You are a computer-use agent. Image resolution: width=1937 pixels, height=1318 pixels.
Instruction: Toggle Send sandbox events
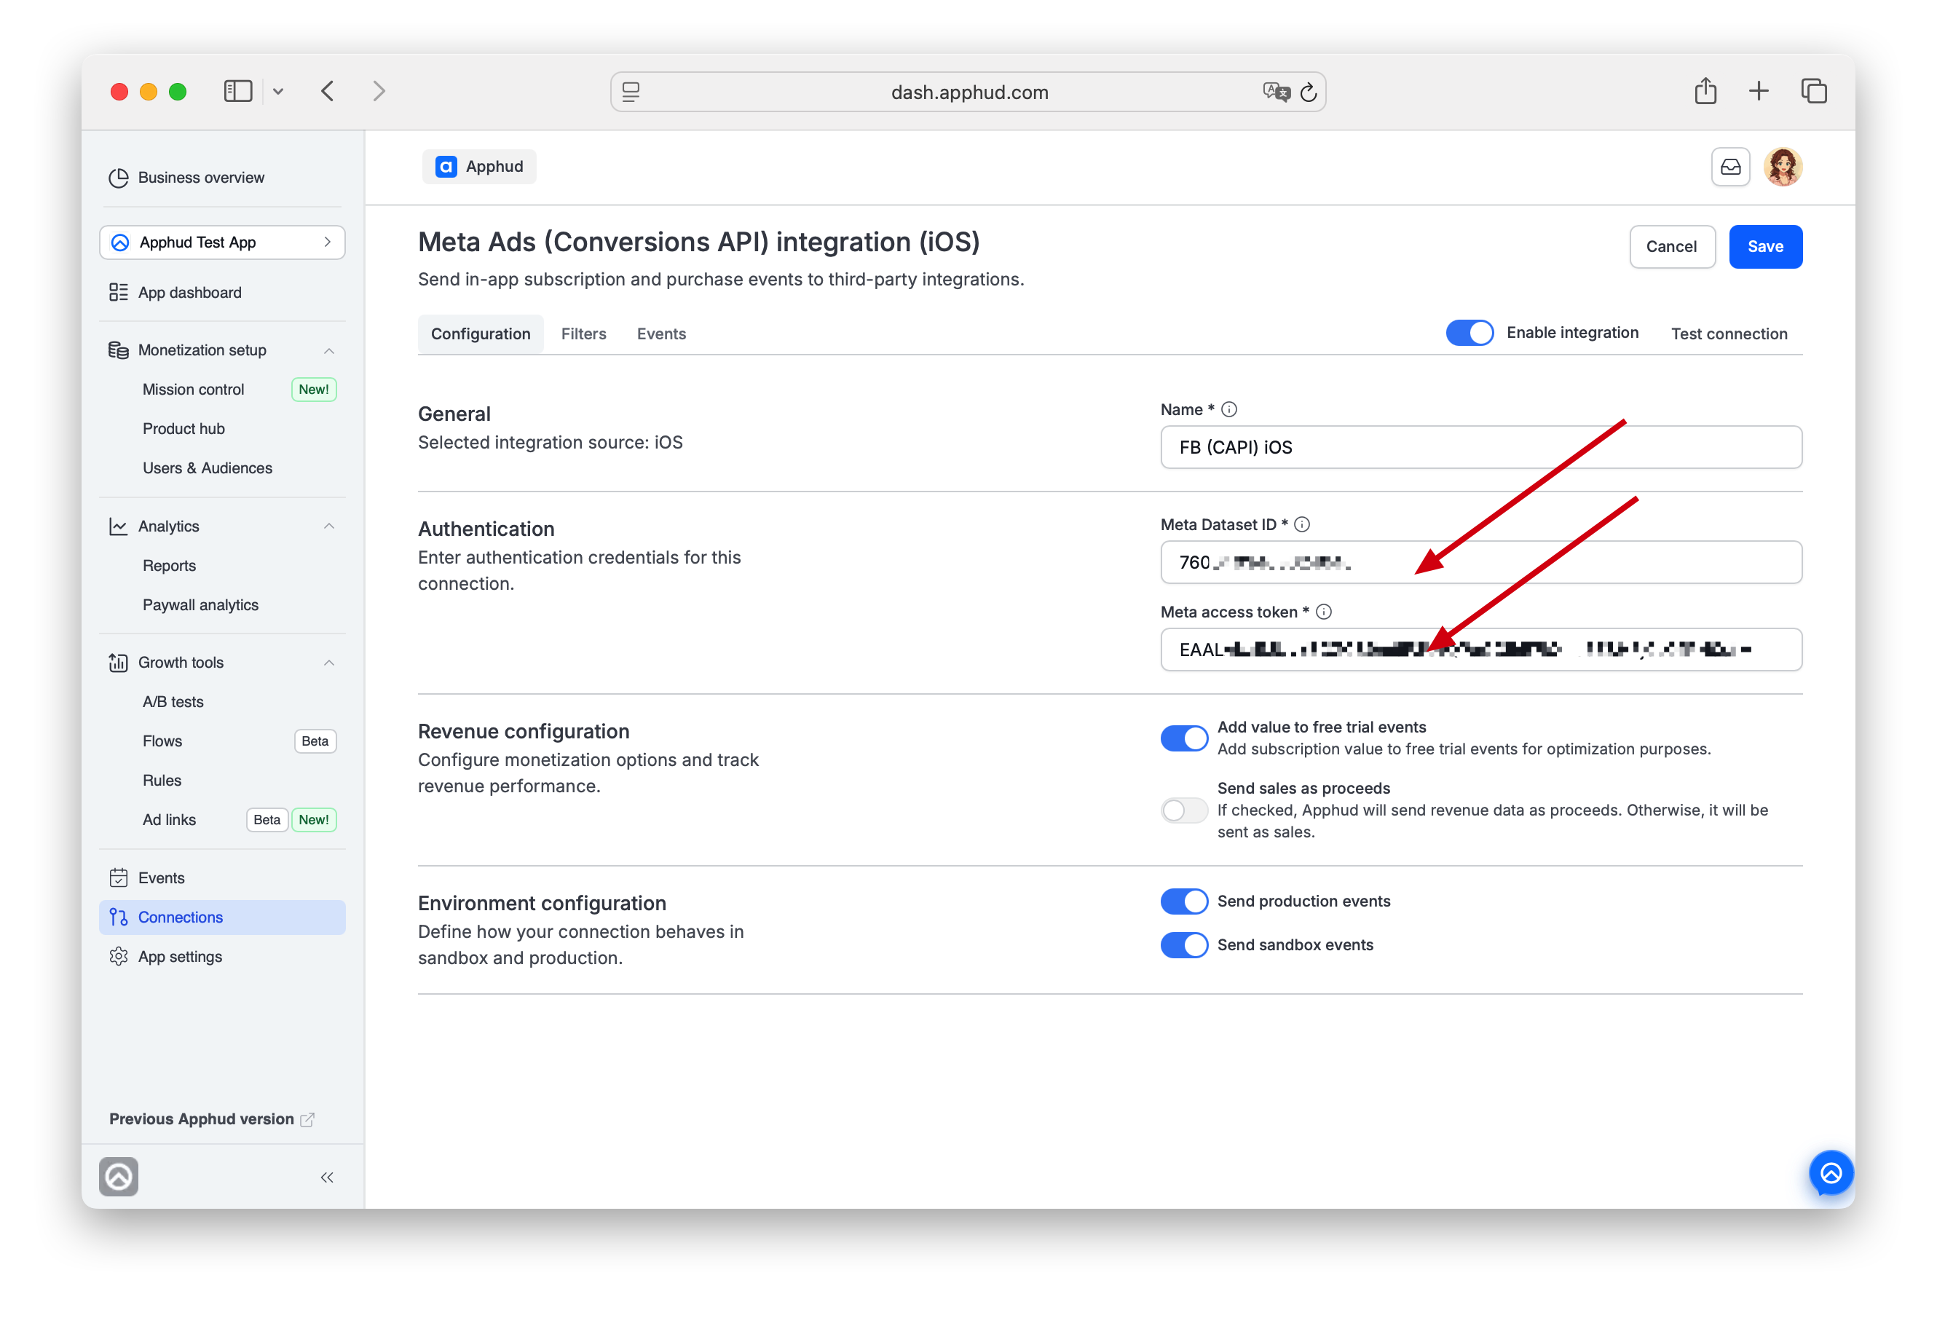(x=1183, y=944)
